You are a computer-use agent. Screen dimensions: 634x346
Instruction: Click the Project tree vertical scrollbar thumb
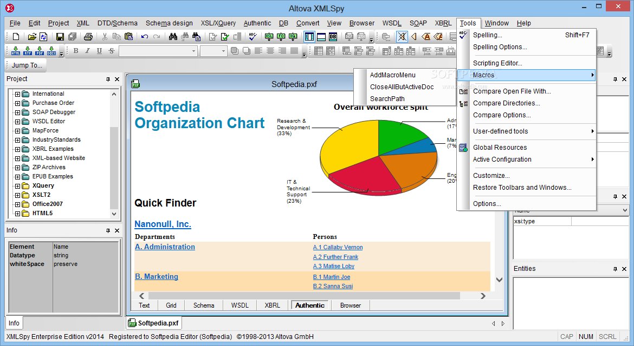point(114,168)
